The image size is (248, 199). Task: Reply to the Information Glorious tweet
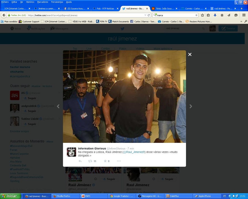tap(80, 161)
